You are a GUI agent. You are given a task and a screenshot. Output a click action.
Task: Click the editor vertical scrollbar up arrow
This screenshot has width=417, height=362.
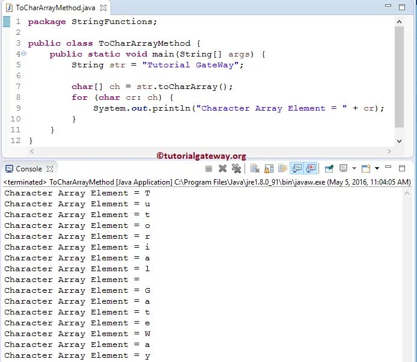(x=399, y=22)
